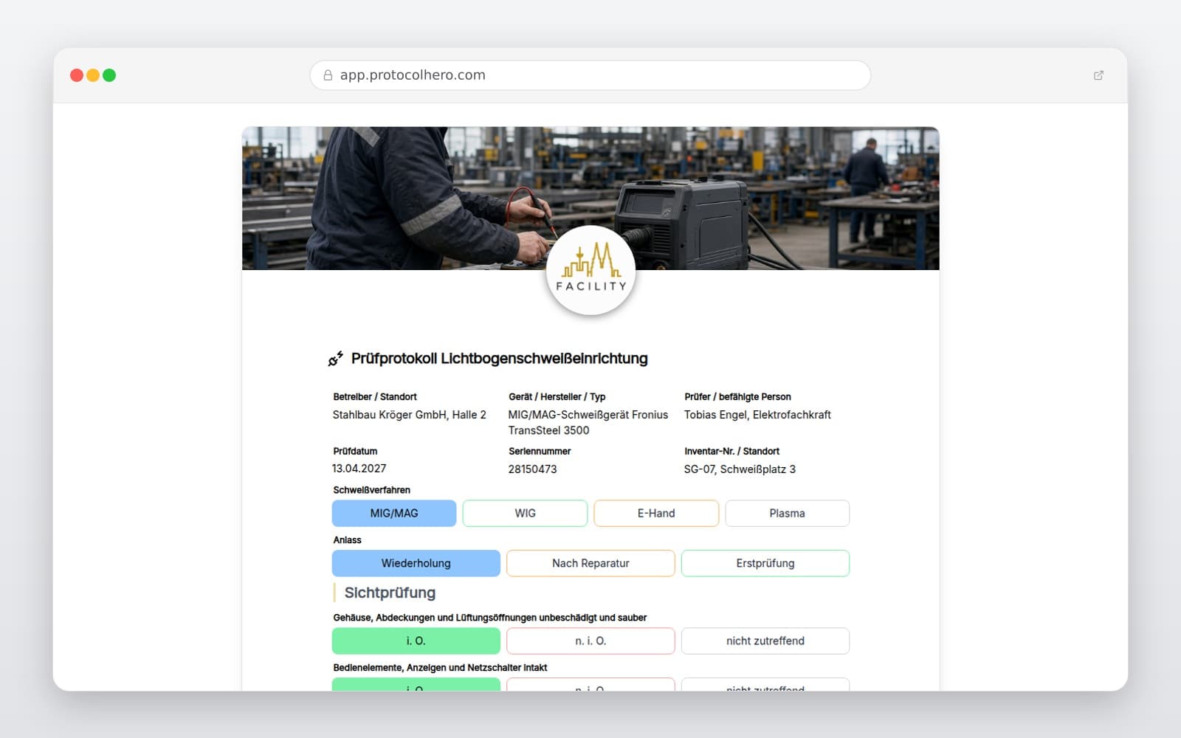Click the Prüfer value Tobias Engel, Elektrofachkraft
The width and height of the screenshot is (1181, 738).
tap(757, 415)
